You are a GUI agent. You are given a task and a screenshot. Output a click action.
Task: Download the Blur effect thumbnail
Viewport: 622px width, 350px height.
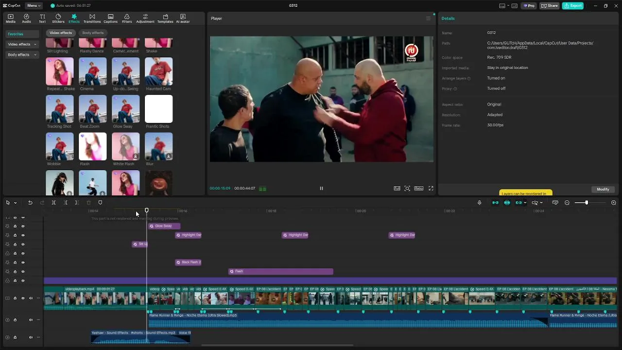click(x=169, y=157)
